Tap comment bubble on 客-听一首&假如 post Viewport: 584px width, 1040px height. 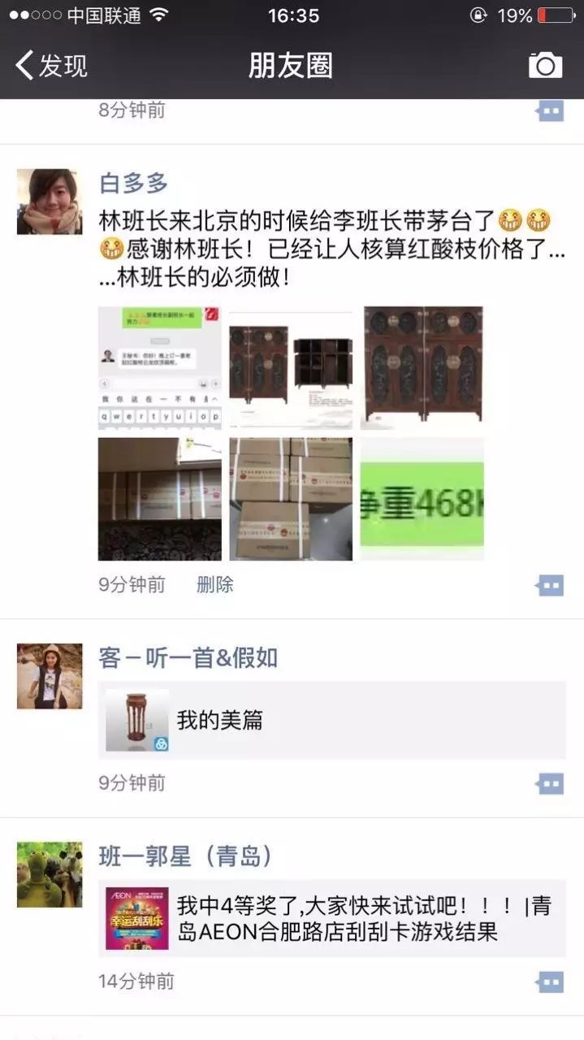(550, 783)
